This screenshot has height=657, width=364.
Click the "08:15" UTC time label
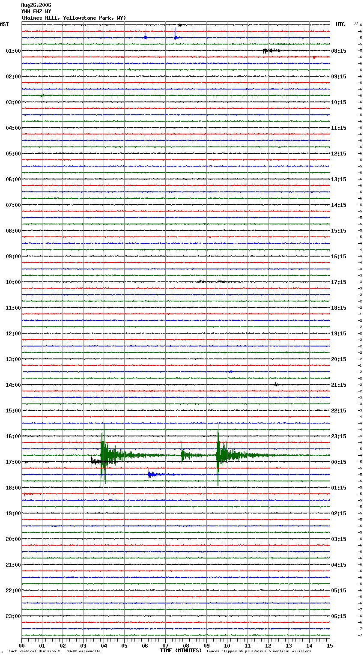point(339,51)
